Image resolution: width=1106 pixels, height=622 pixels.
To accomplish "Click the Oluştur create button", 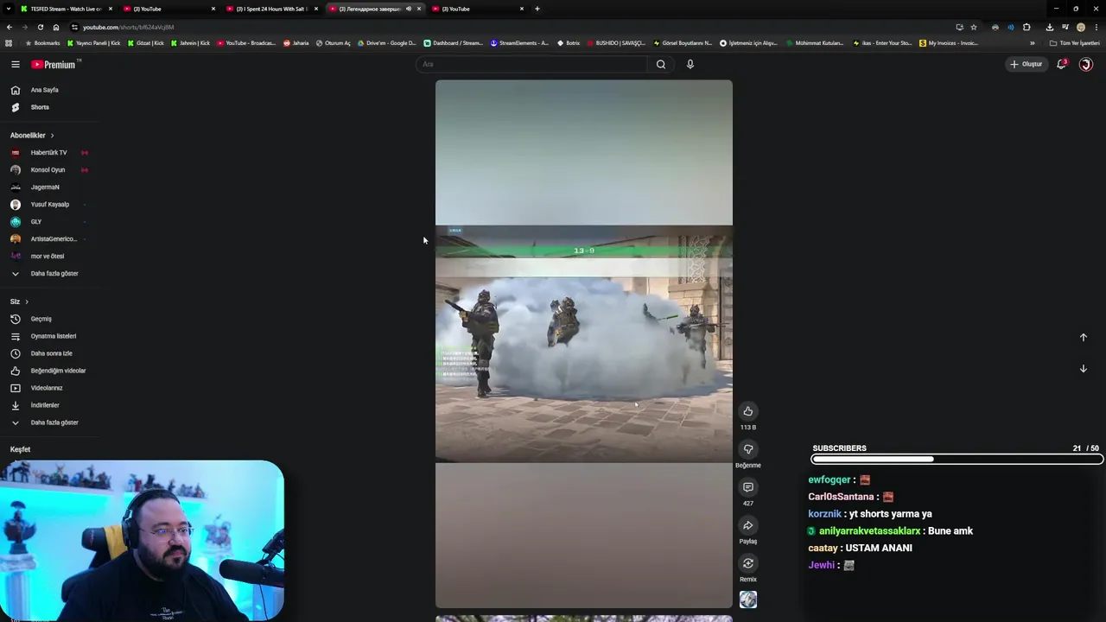I will (1027, 64).
